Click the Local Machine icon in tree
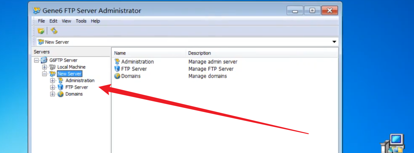This screenshot has width=414, height=153. coord(52,67)
